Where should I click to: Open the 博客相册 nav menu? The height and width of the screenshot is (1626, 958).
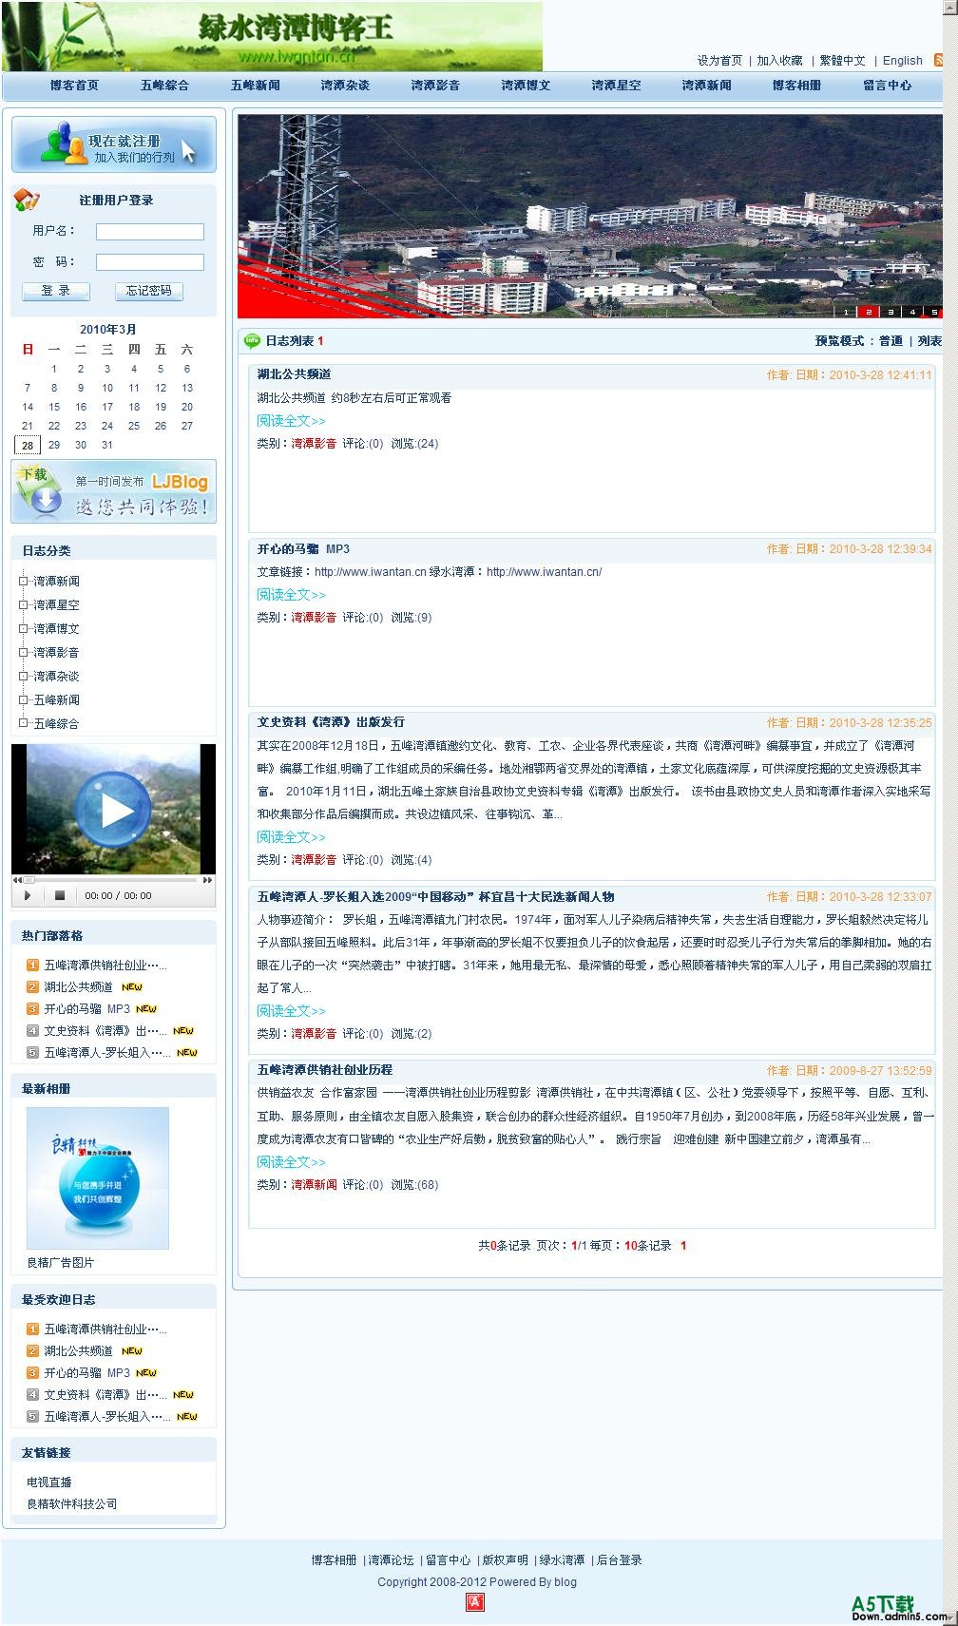(796, 86)
